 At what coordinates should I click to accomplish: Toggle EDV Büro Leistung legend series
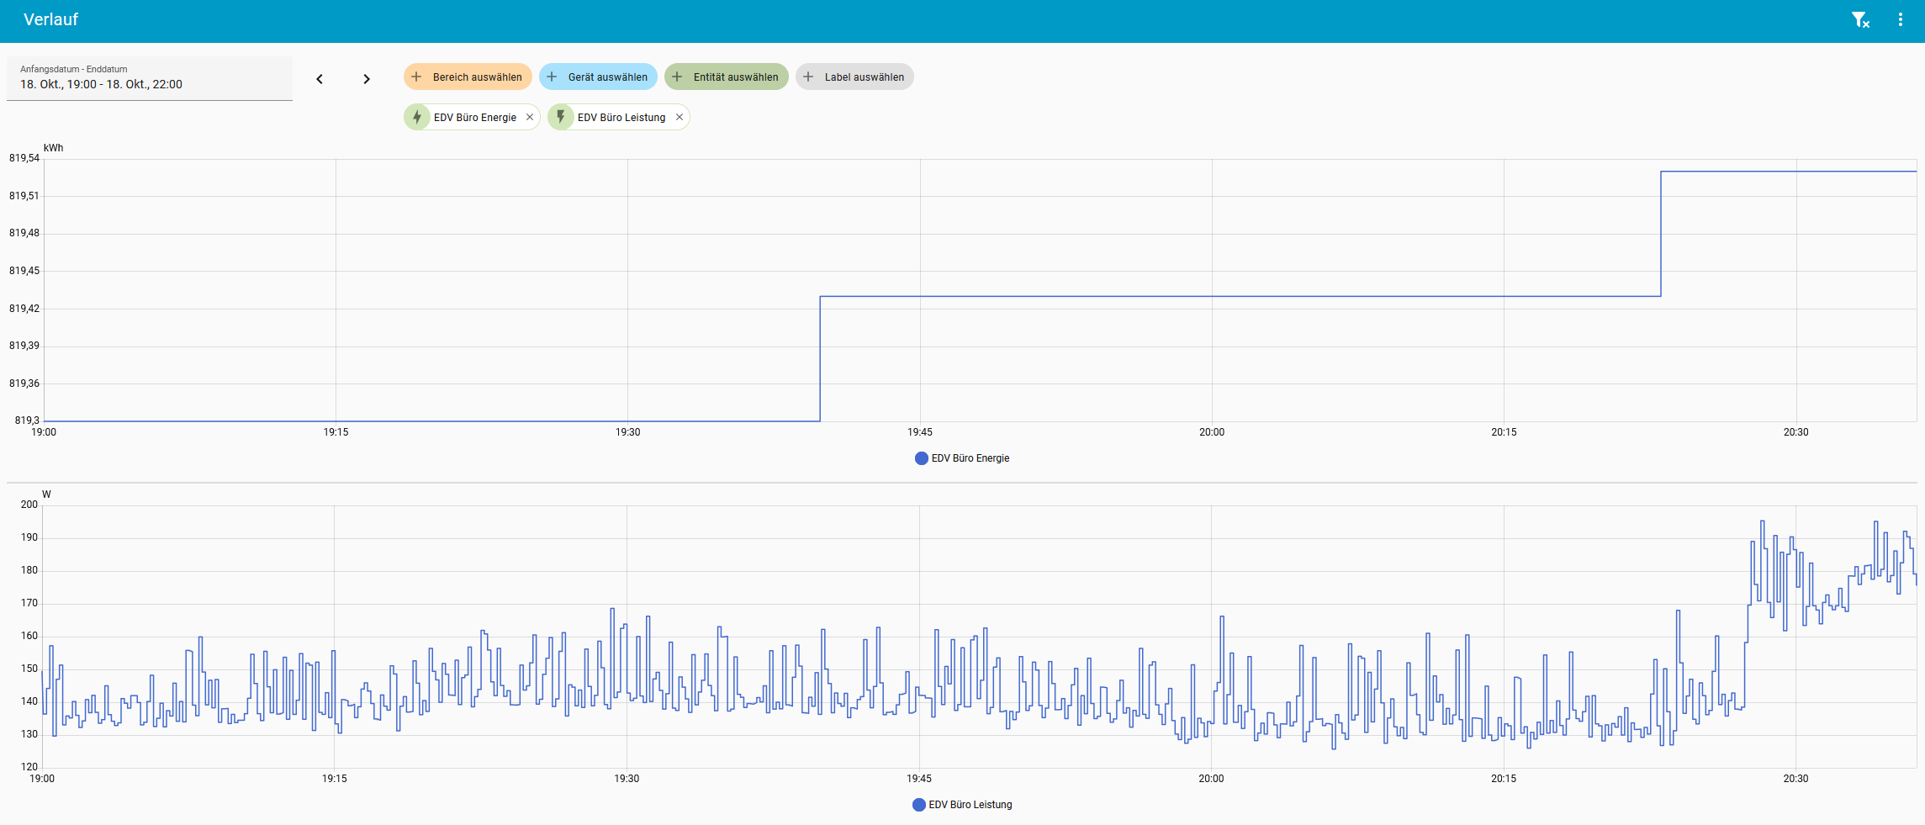click(970, 805)
